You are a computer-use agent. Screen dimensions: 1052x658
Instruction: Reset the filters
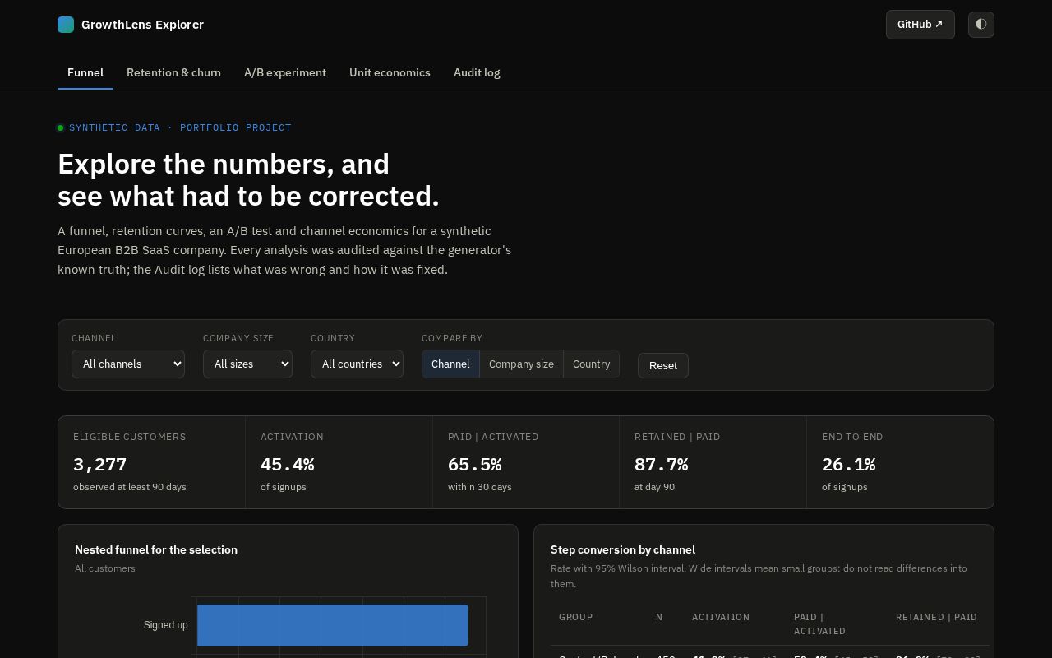pyautogui.click(x=663, y=365)
